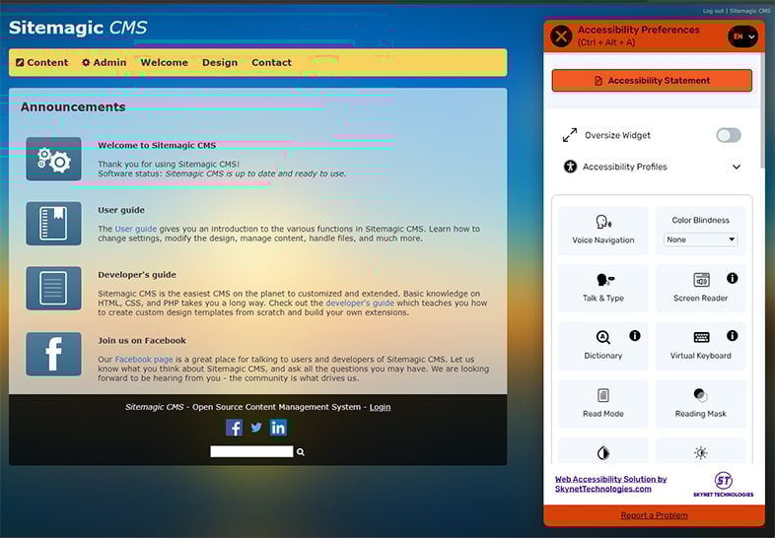Open the Design menu item
775x538 pixels.
point(220,63)
